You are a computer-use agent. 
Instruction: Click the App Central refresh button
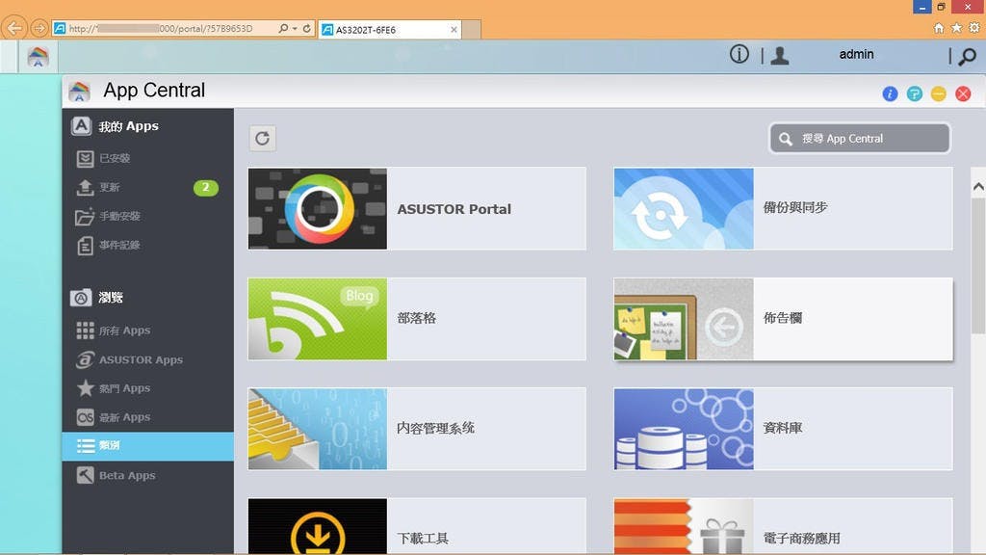(262, 138)
